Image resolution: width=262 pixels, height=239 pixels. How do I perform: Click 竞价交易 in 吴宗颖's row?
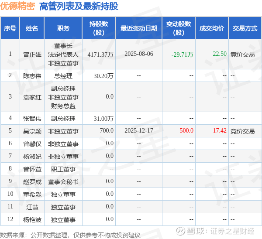[x=243, y=131]
